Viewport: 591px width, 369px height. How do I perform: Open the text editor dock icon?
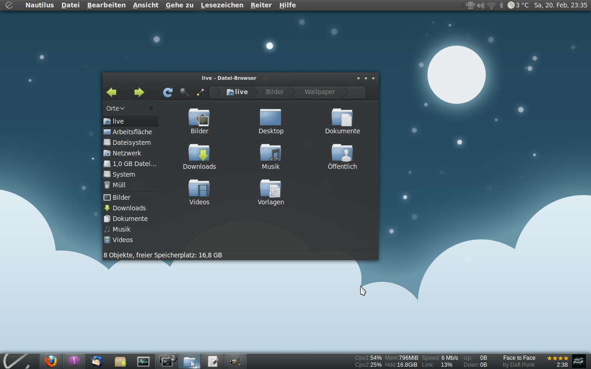pyautogui.click(x=212, y=361)
